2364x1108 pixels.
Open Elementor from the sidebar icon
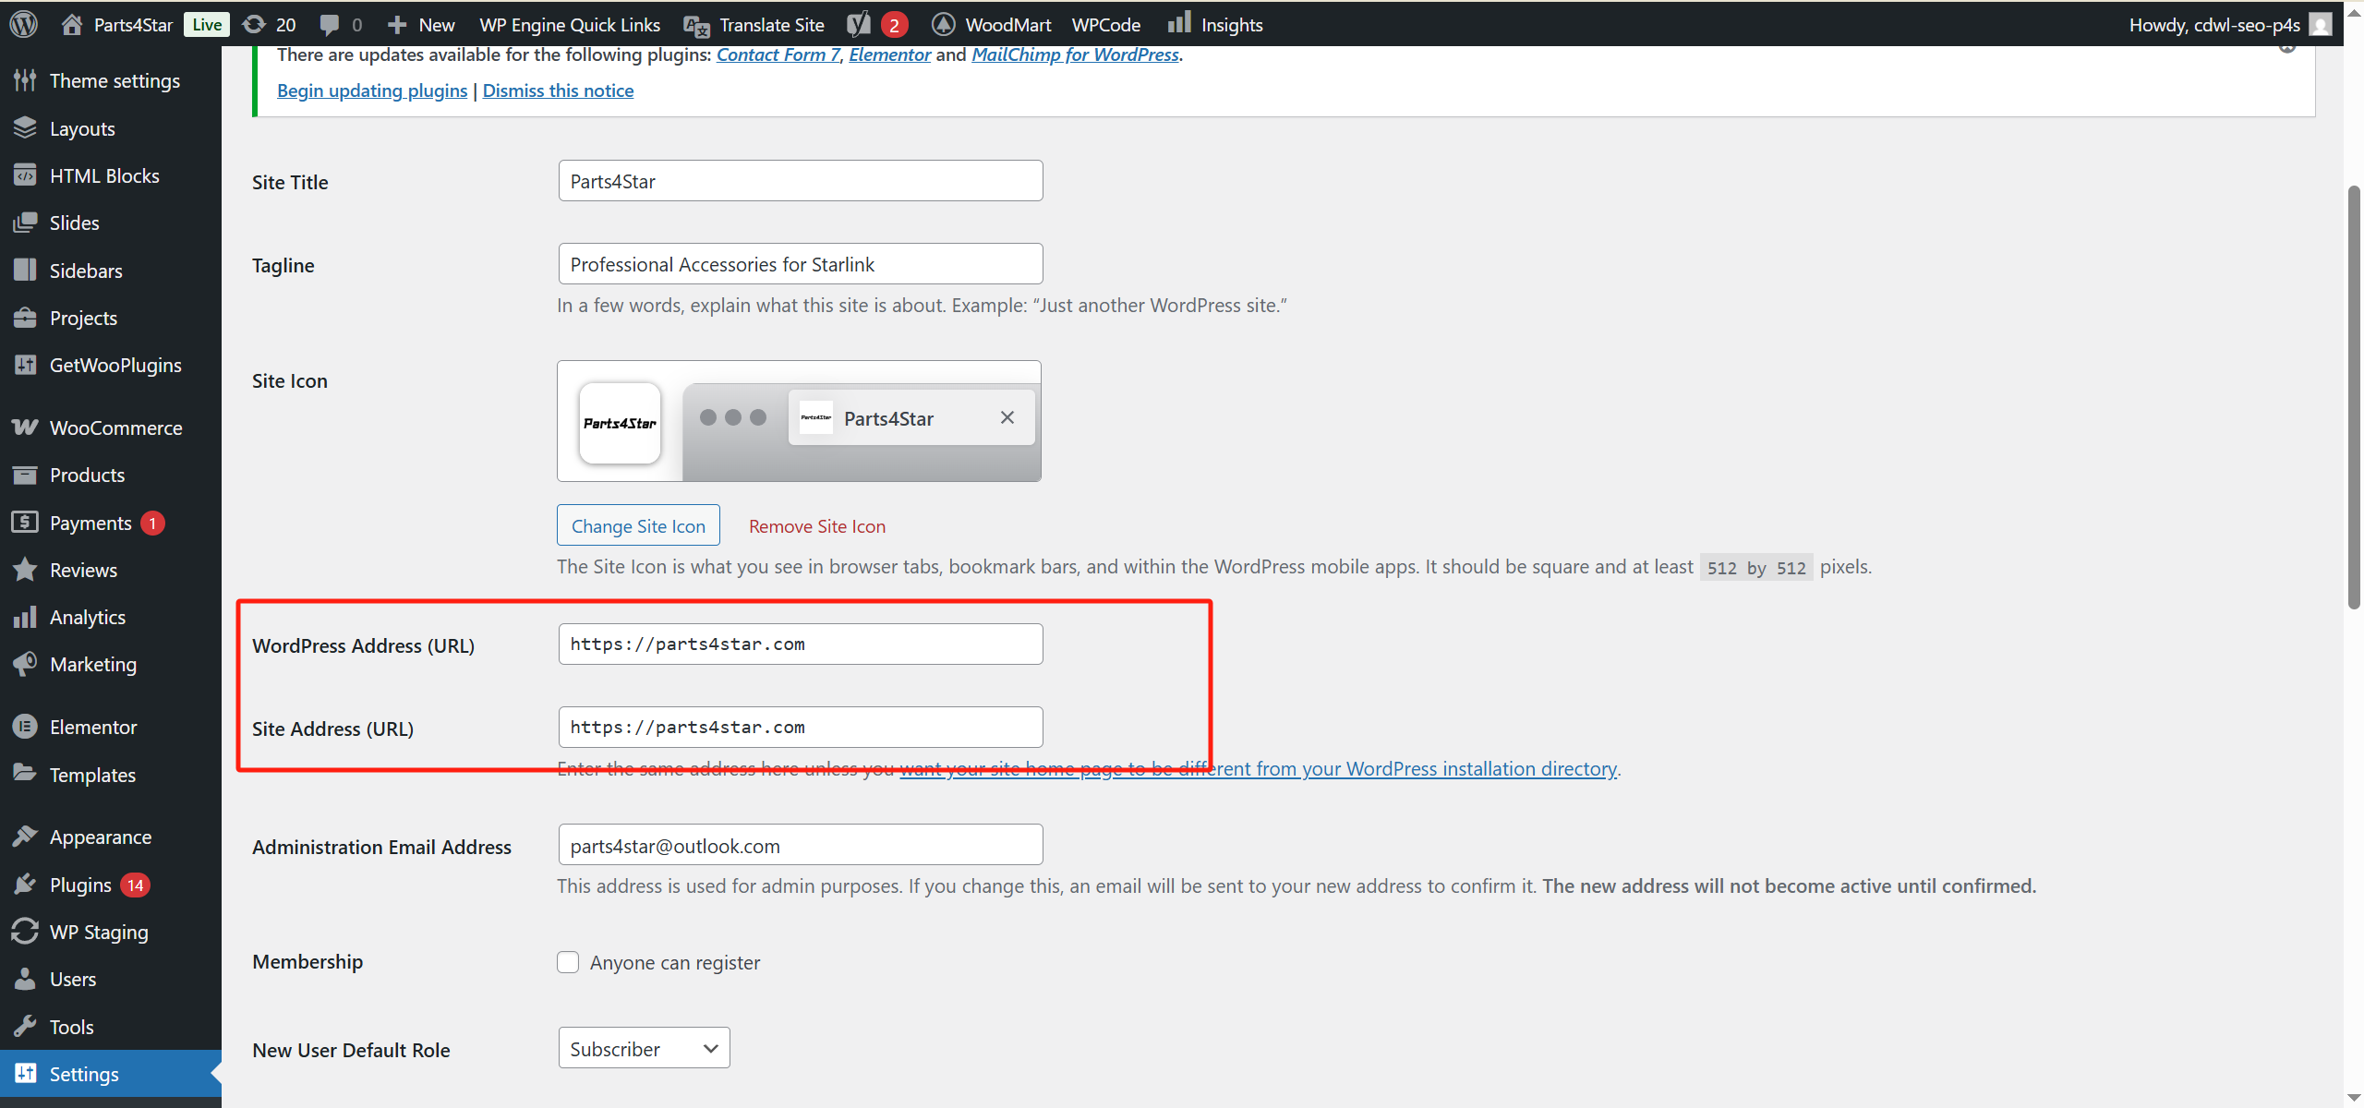(25, 727)
